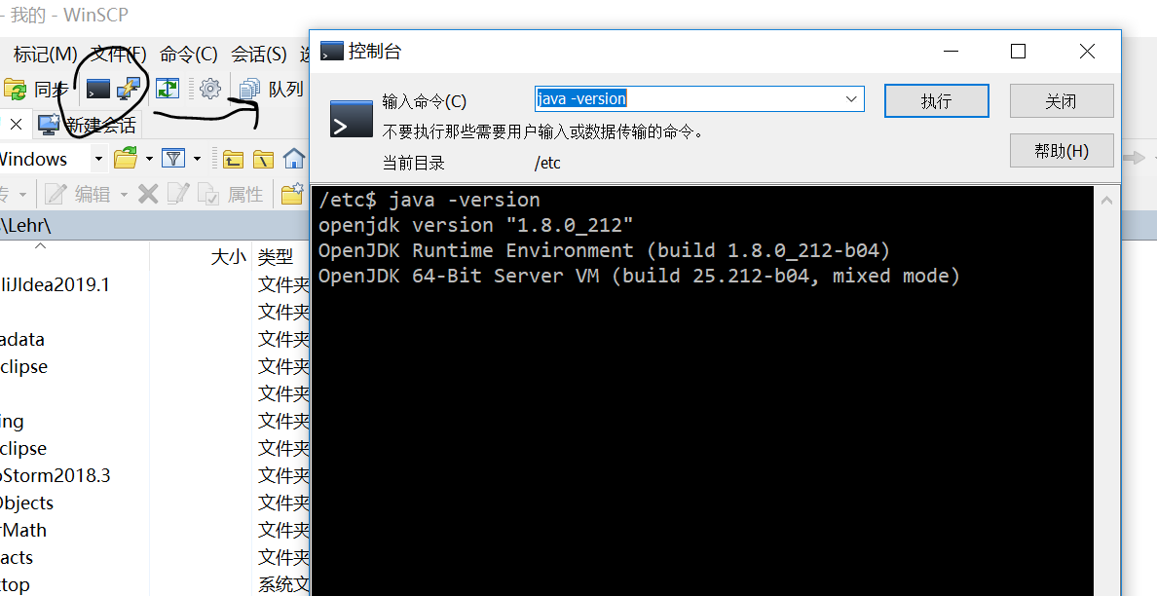
Task: Click the delete X toolbar icon
Action: click(148, 194)
